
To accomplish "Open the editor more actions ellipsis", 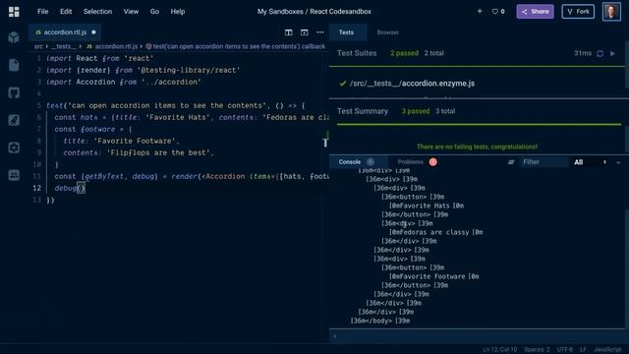I will [320, 32].
